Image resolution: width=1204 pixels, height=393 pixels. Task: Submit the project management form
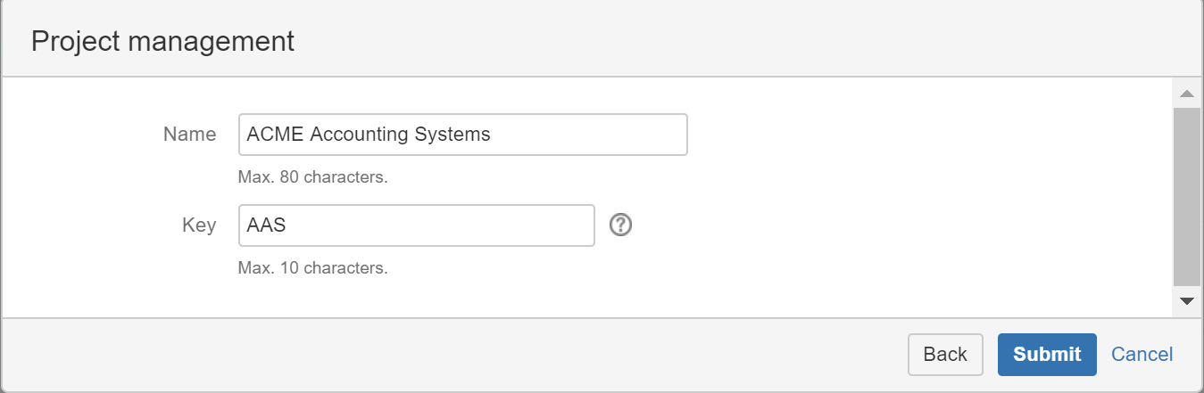(1047, 354)
